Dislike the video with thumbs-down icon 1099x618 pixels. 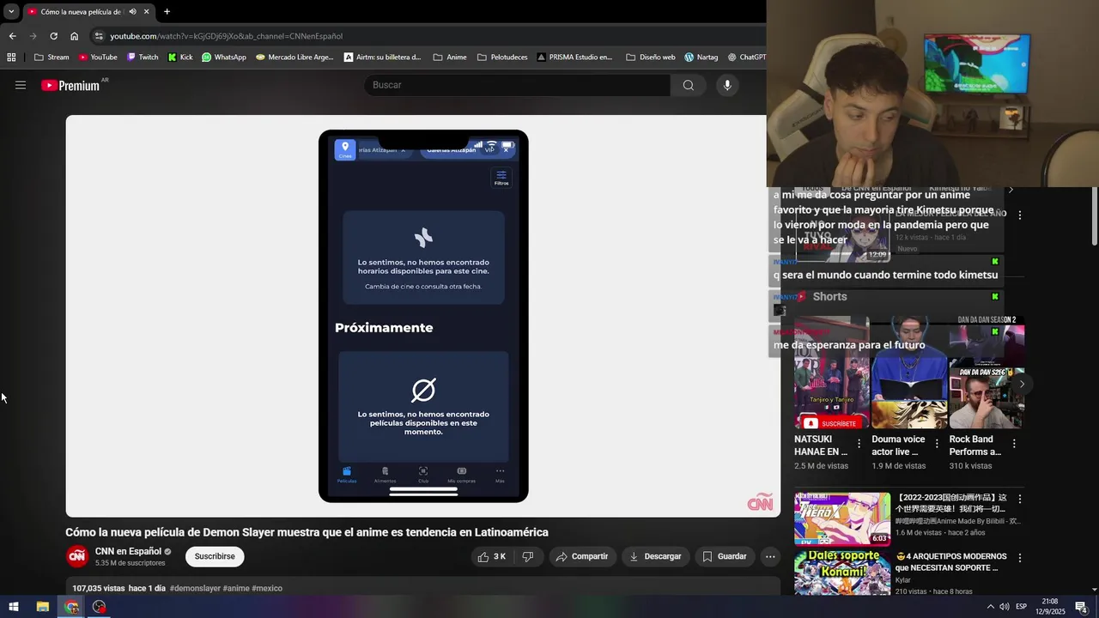coord(528,556)
